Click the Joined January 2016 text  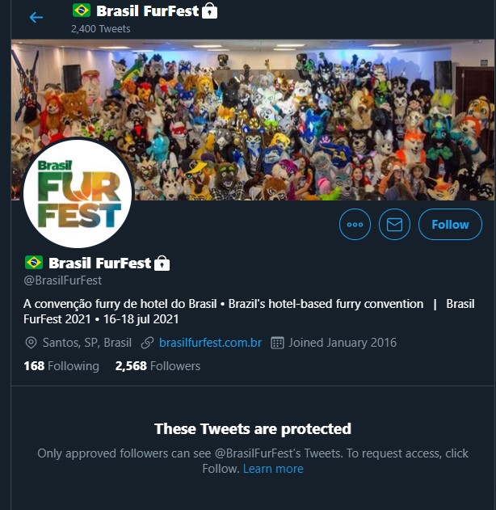tap(343, 343)
